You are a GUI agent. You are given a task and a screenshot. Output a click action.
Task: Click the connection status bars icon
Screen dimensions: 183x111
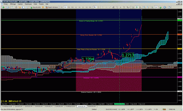coord(164,109)
